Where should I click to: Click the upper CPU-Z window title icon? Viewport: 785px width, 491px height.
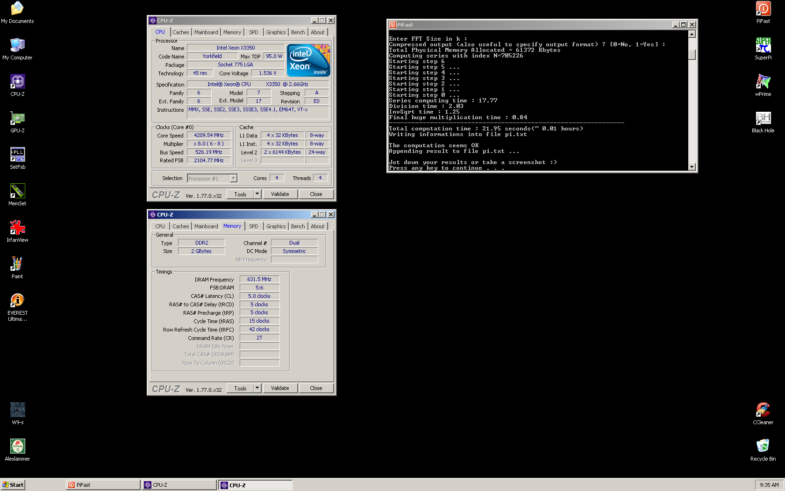[x=153, y=21]
